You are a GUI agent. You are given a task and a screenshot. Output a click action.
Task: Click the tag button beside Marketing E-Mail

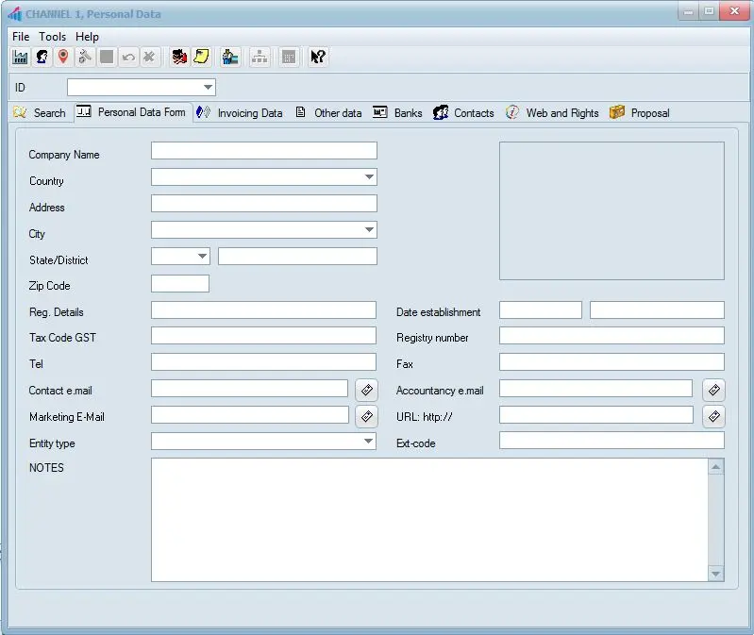click(x=366, y=416)
